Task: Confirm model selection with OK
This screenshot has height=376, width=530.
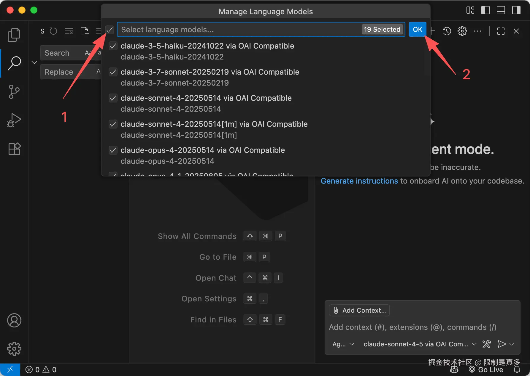Action: 418,29
